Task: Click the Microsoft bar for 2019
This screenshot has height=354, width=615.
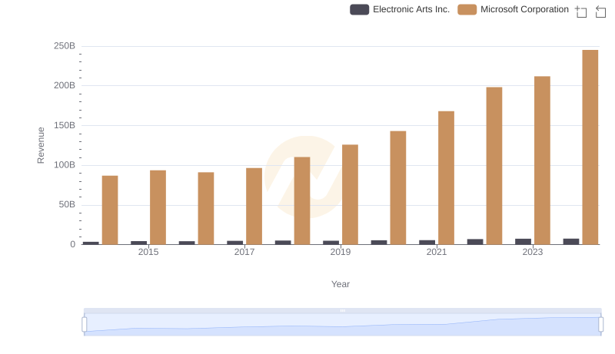Action: tap(350, 194)
